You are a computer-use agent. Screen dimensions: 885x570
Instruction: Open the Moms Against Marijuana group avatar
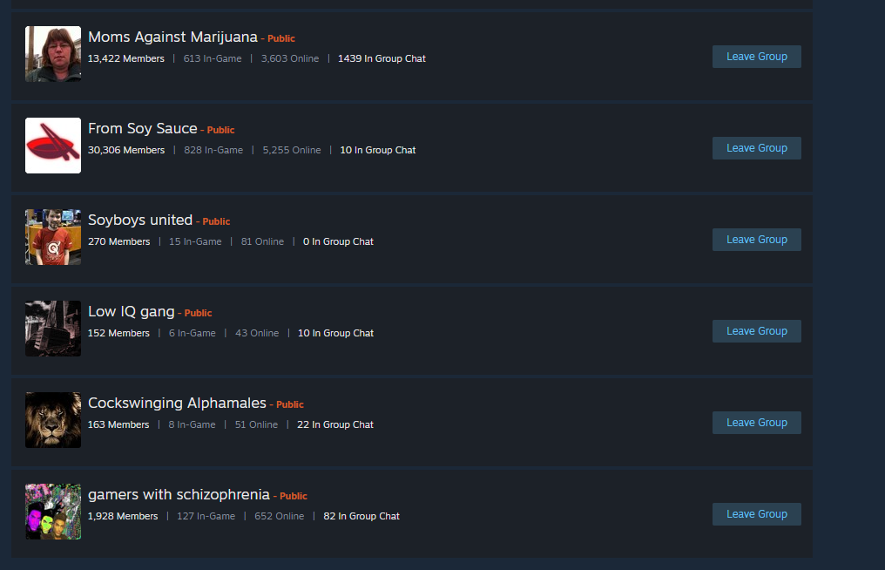pos(53,54)
